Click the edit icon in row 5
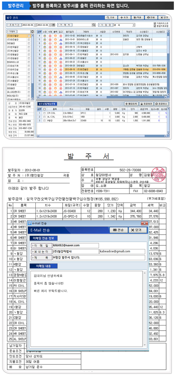 pos(44,40)
